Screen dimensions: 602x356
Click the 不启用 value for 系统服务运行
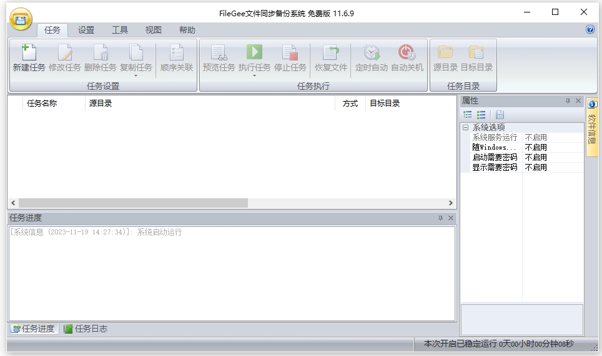pos(536,137)
